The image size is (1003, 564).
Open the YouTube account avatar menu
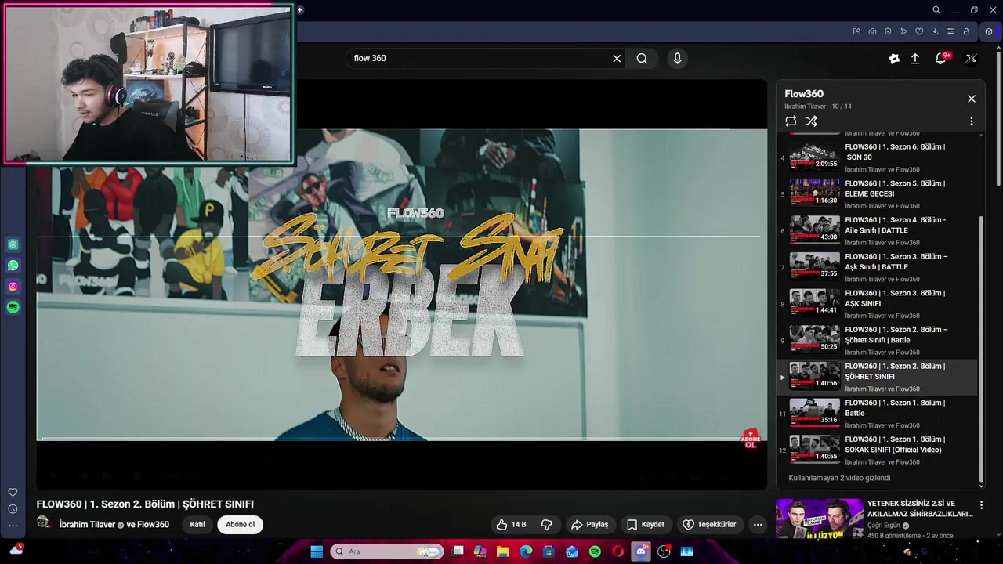(971, 58)
